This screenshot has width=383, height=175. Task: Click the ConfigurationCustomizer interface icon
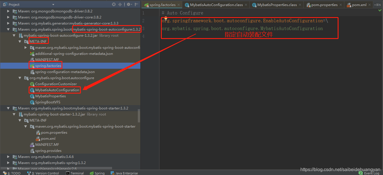[32, 84]
